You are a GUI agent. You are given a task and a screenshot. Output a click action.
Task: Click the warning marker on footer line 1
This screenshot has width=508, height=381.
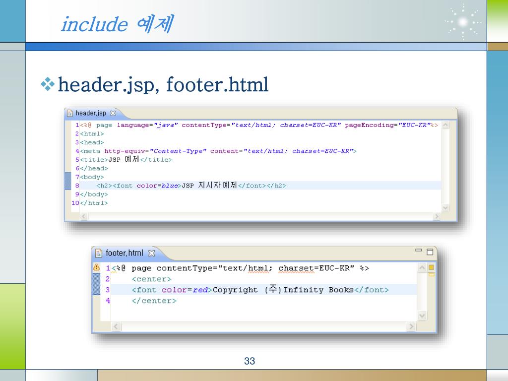(x=97, y=267)
